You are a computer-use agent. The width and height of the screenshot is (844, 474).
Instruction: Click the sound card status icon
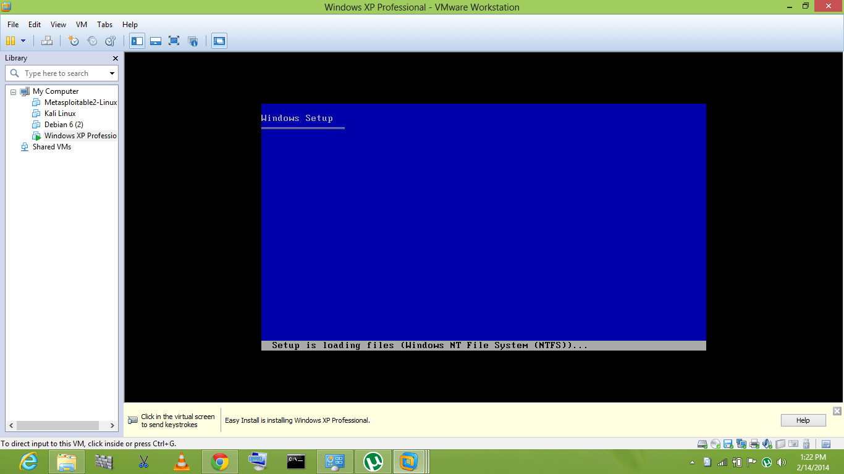(x=767, y=444)
